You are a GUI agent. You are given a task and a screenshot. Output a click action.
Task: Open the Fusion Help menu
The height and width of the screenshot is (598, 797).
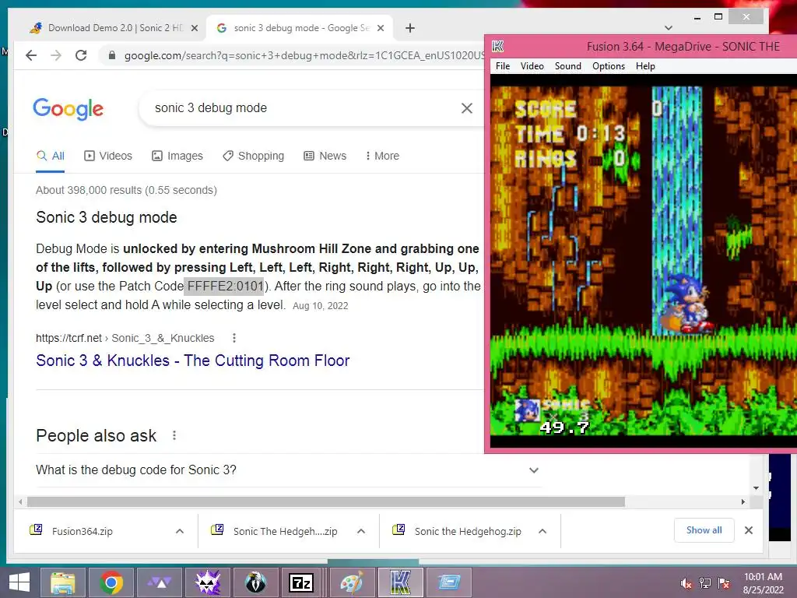pos(645,66)
